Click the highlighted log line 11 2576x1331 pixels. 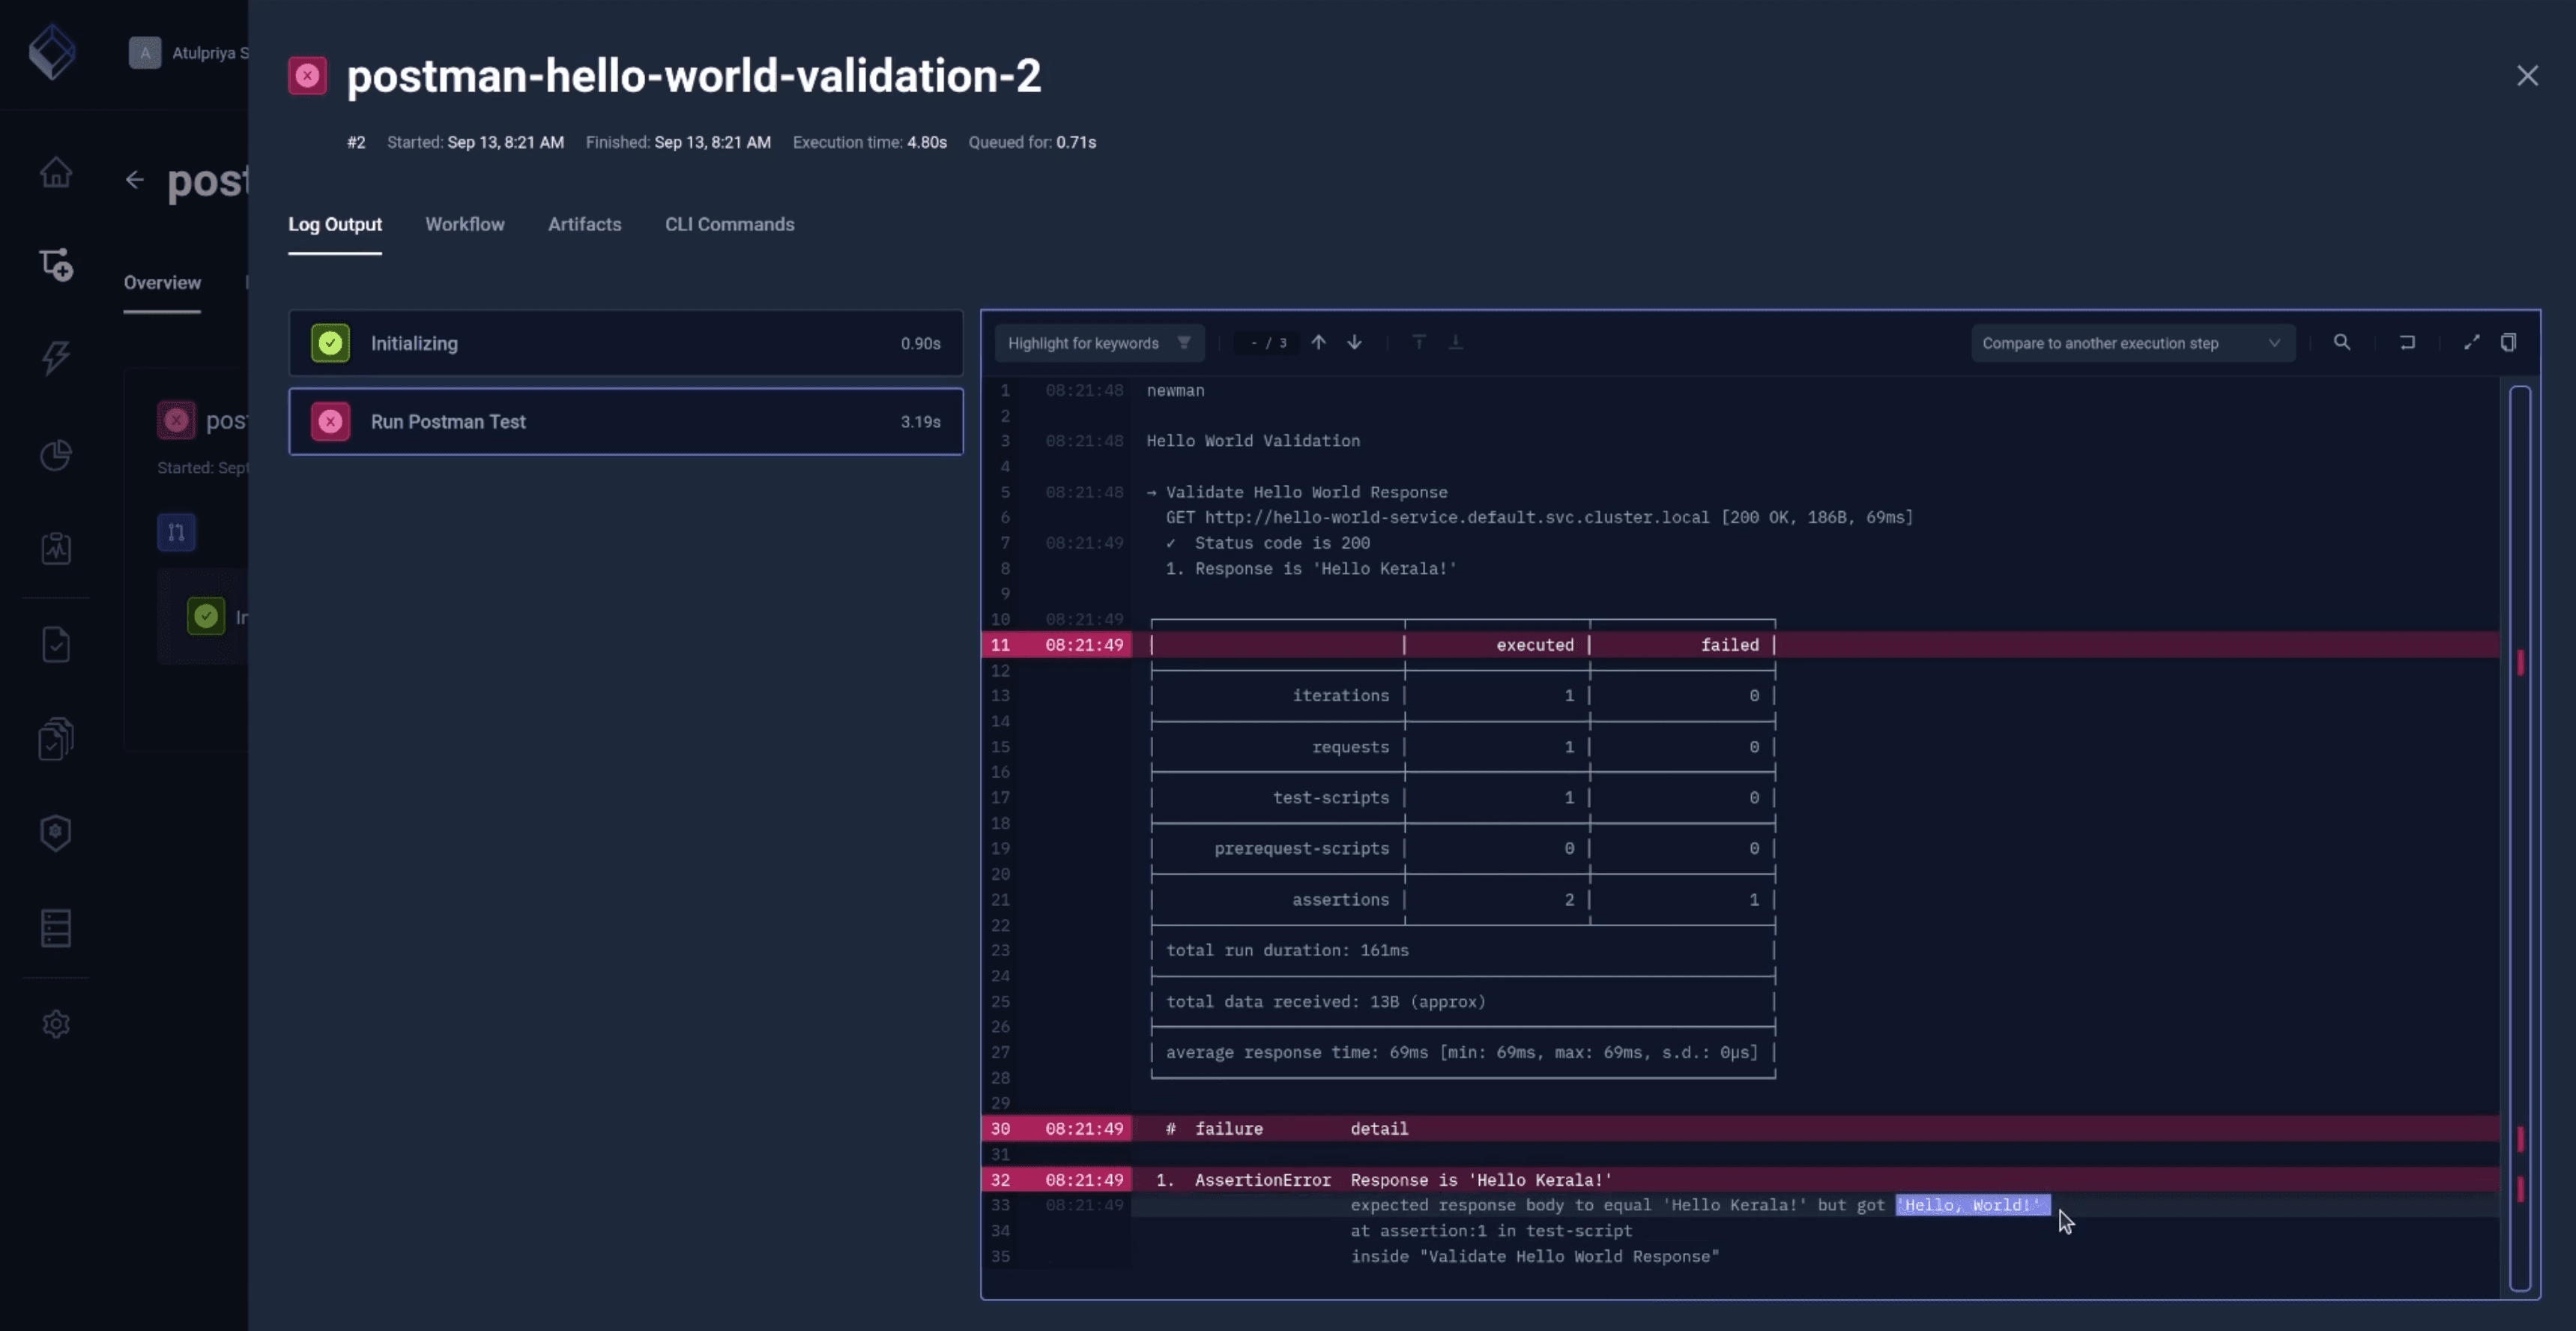(1740, 645)
